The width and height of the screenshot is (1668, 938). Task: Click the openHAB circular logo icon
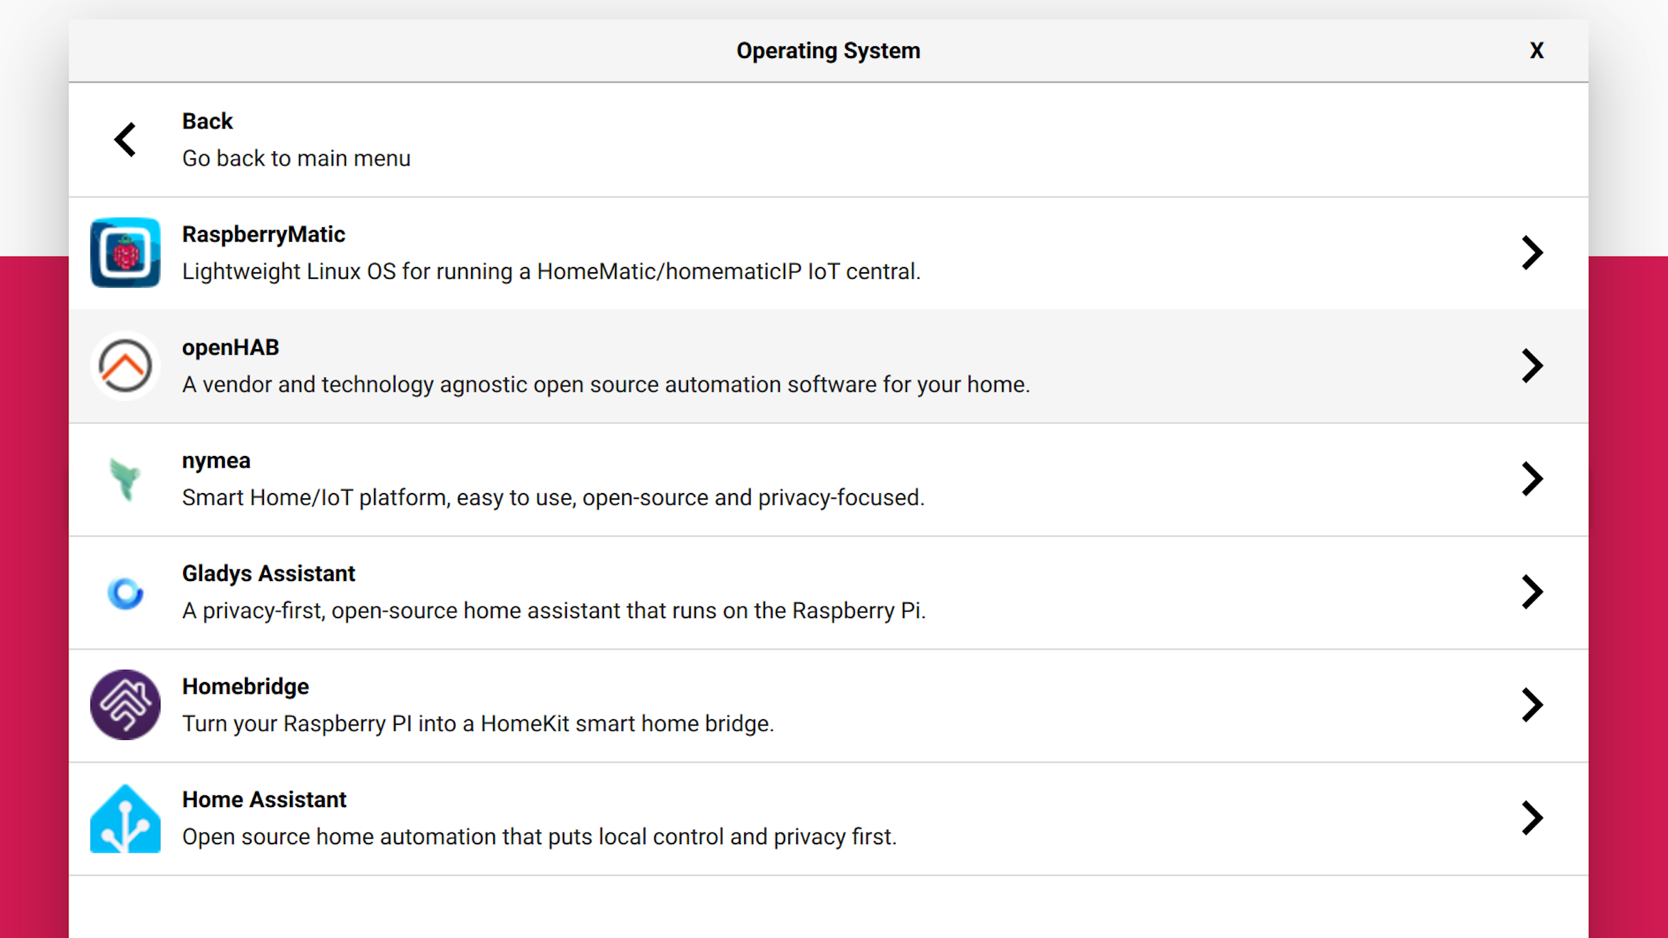[x=125, y=365]
